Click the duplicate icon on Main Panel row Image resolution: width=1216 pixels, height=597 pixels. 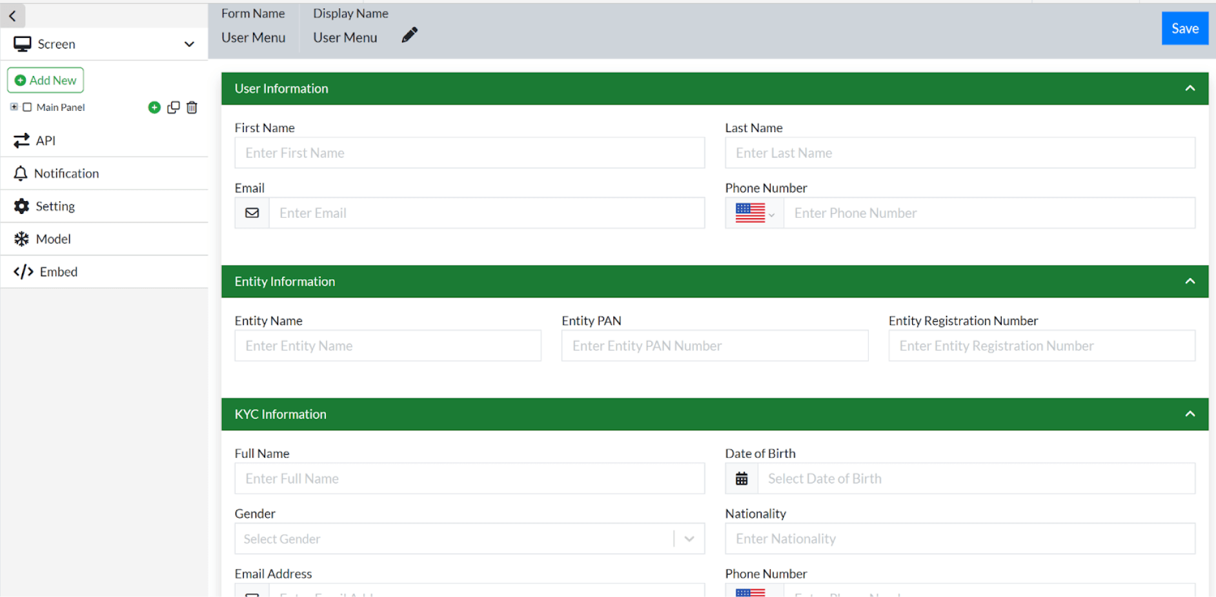coord(174,108)
